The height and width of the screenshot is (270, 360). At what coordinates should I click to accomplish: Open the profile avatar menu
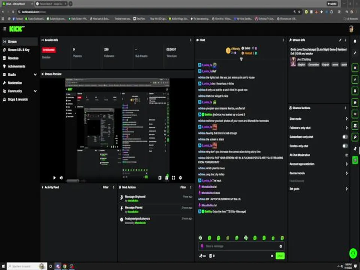[351, 29]
